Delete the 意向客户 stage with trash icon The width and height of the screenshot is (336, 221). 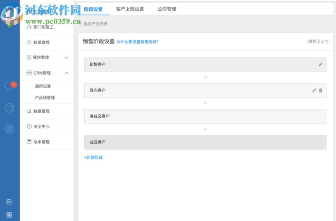point(321,90)
